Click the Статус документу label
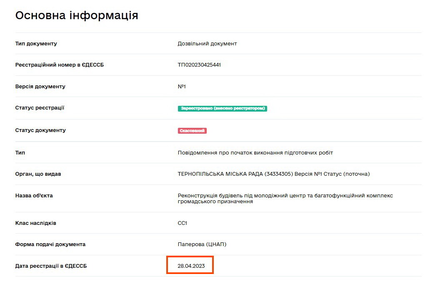 point(40,130)
